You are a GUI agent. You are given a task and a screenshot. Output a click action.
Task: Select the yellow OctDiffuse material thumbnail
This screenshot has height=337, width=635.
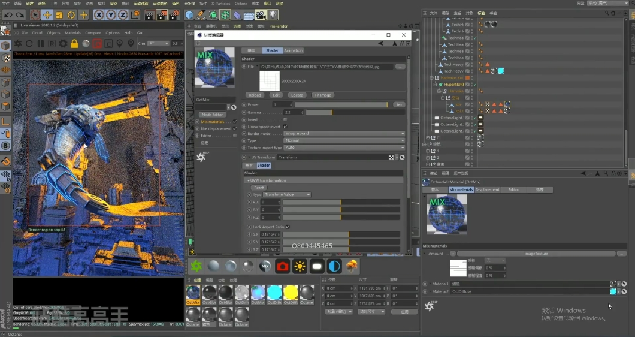click(x=291, y=293)
